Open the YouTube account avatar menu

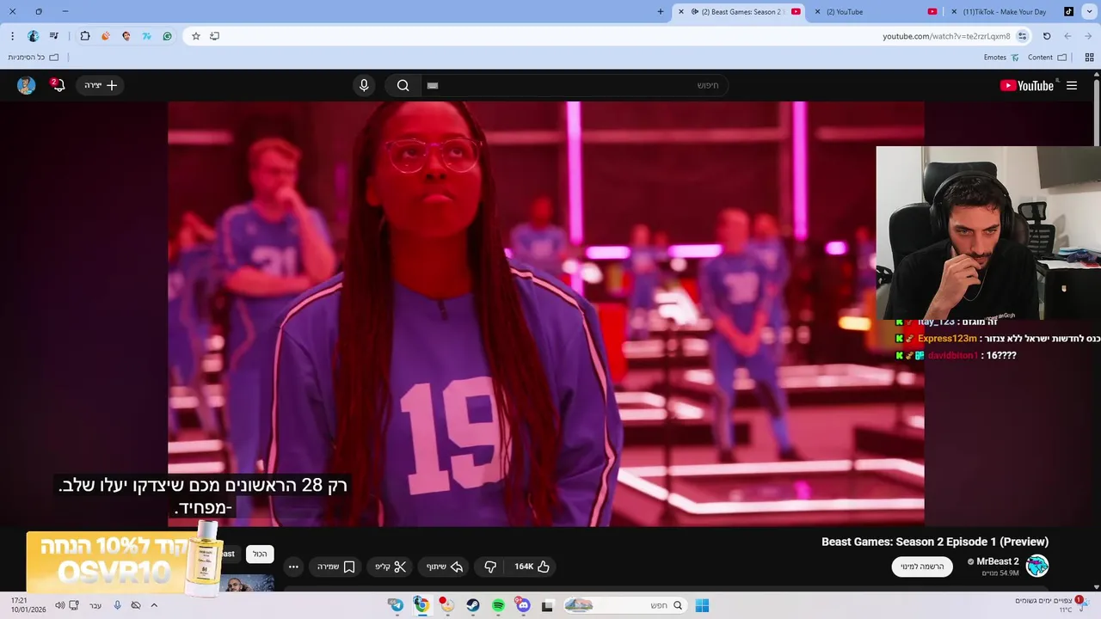pos(26,85)
